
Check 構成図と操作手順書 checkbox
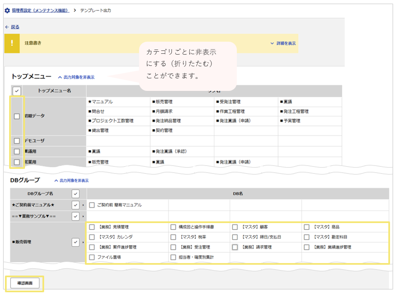(173, 227)
